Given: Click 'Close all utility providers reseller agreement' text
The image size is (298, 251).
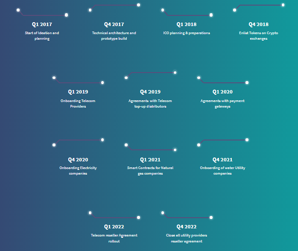Looking at the screenshot, I should tap(187, 238).
